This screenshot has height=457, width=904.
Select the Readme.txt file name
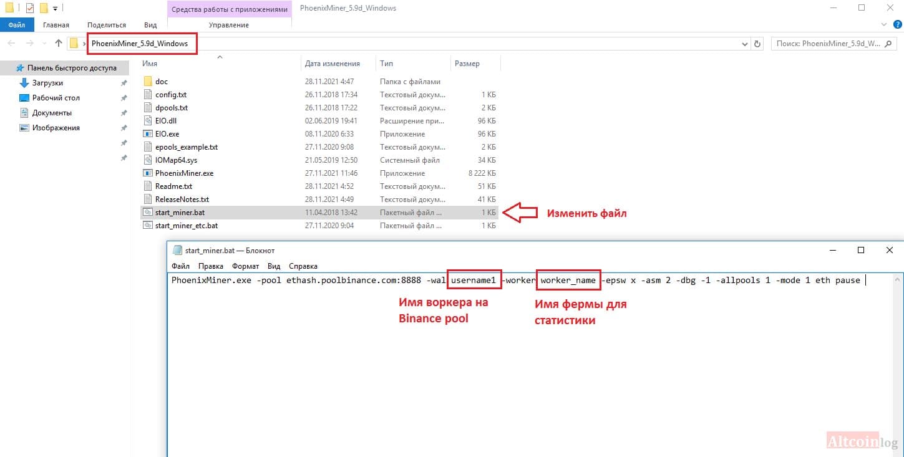(x=173, y=186)
